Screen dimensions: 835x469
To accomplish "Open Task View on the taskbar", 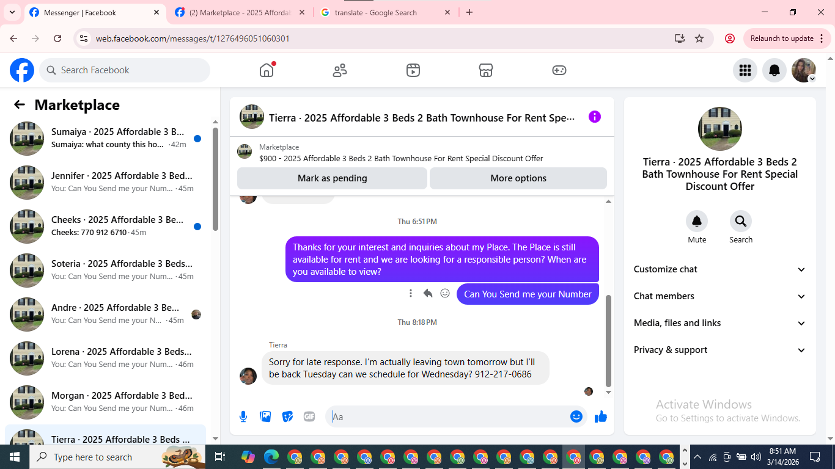I will pyautogui.click(x=220, y=457).
